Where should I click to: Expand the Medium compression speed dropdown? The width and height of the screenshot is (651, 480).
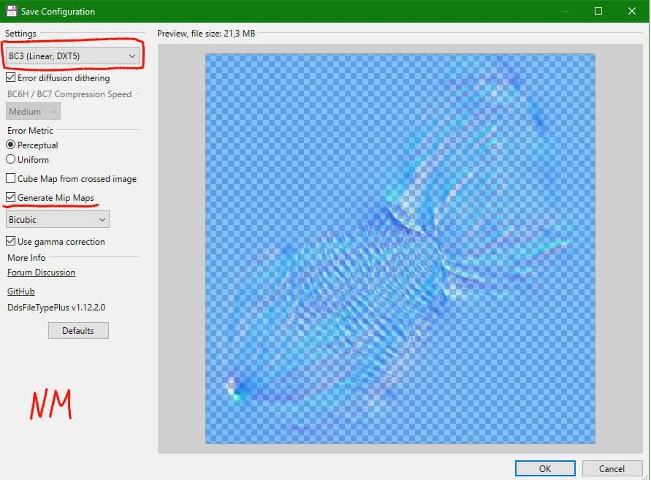point(34,112)
